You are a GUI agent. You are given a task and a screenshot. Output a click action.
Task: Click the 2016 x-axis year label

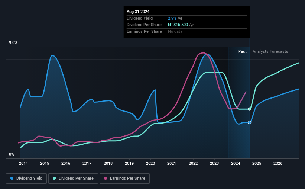pyautogui.click(x=66, y=163)
